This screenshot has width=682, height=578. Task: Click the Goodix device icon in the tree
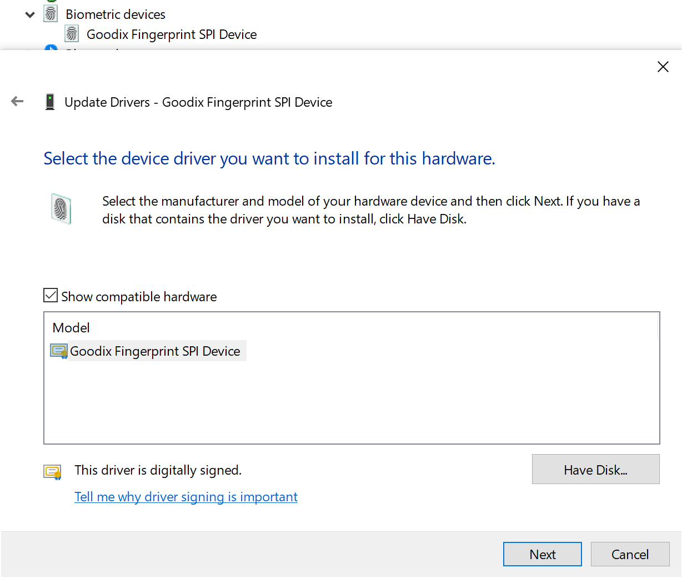click(72, 33)
